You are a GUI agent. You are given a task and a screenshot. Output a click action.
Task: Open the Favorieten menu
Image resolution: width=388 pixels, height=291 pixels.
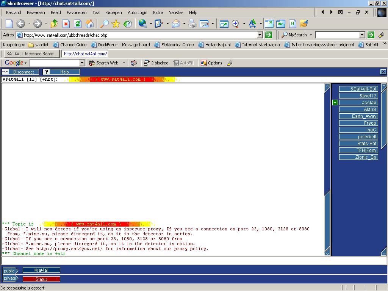coord(77,13)
